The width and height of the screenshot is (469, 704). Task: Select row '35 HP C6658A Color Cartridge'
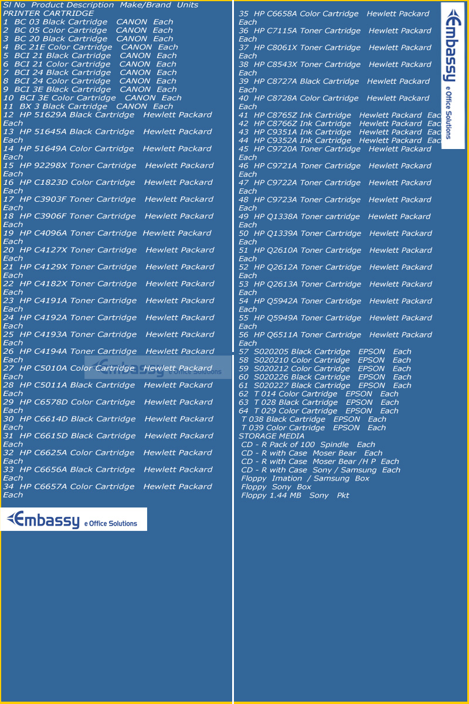coord(334,18)
